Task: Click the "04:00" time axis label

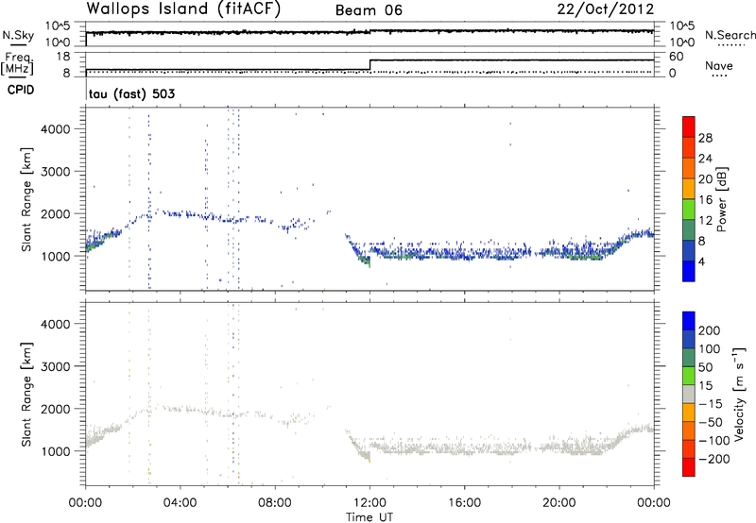Action: point(180,503)
